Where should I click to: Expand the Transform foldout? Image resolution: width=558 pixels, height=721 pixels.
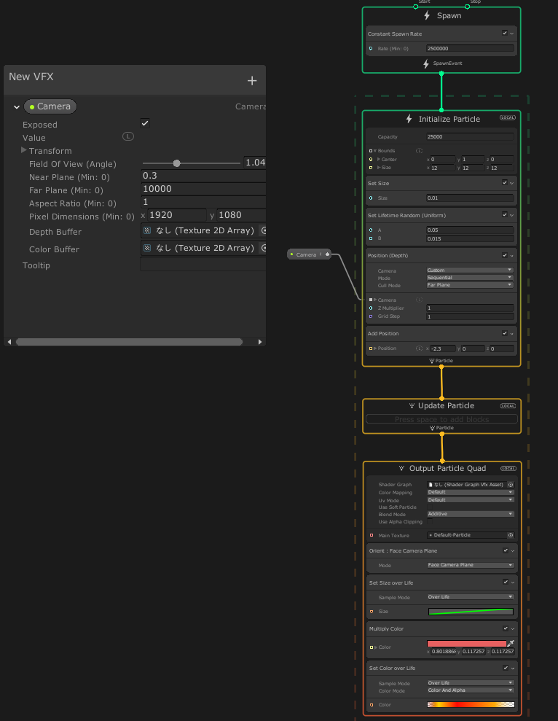(23, 150)
